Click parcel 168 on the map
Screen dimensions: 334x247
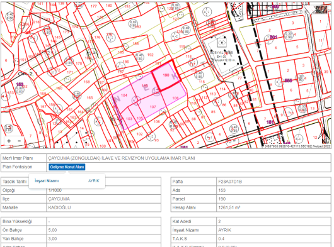(x=87, y=82)
